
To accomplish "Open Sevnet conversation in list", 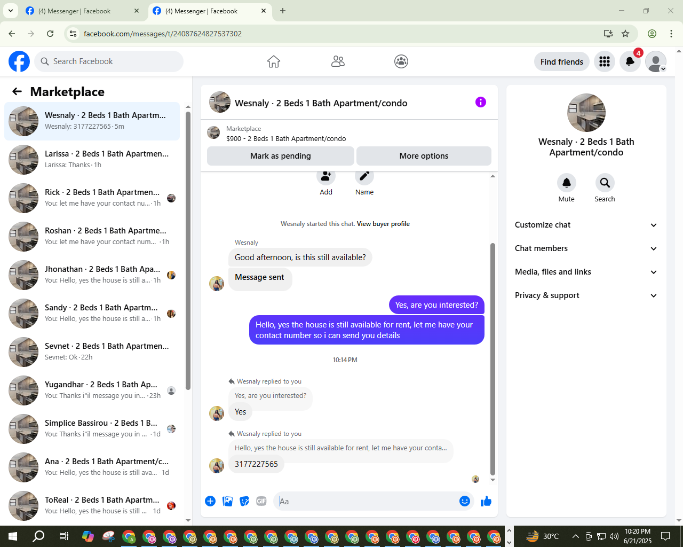I will (x=92, y=352).
